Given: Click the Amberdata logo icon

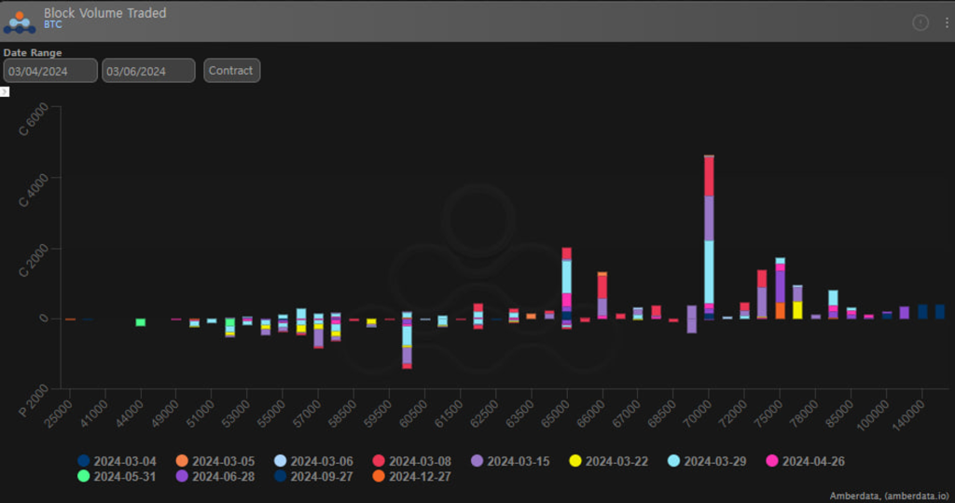Looking at the screenshot, I should [20, 20].
